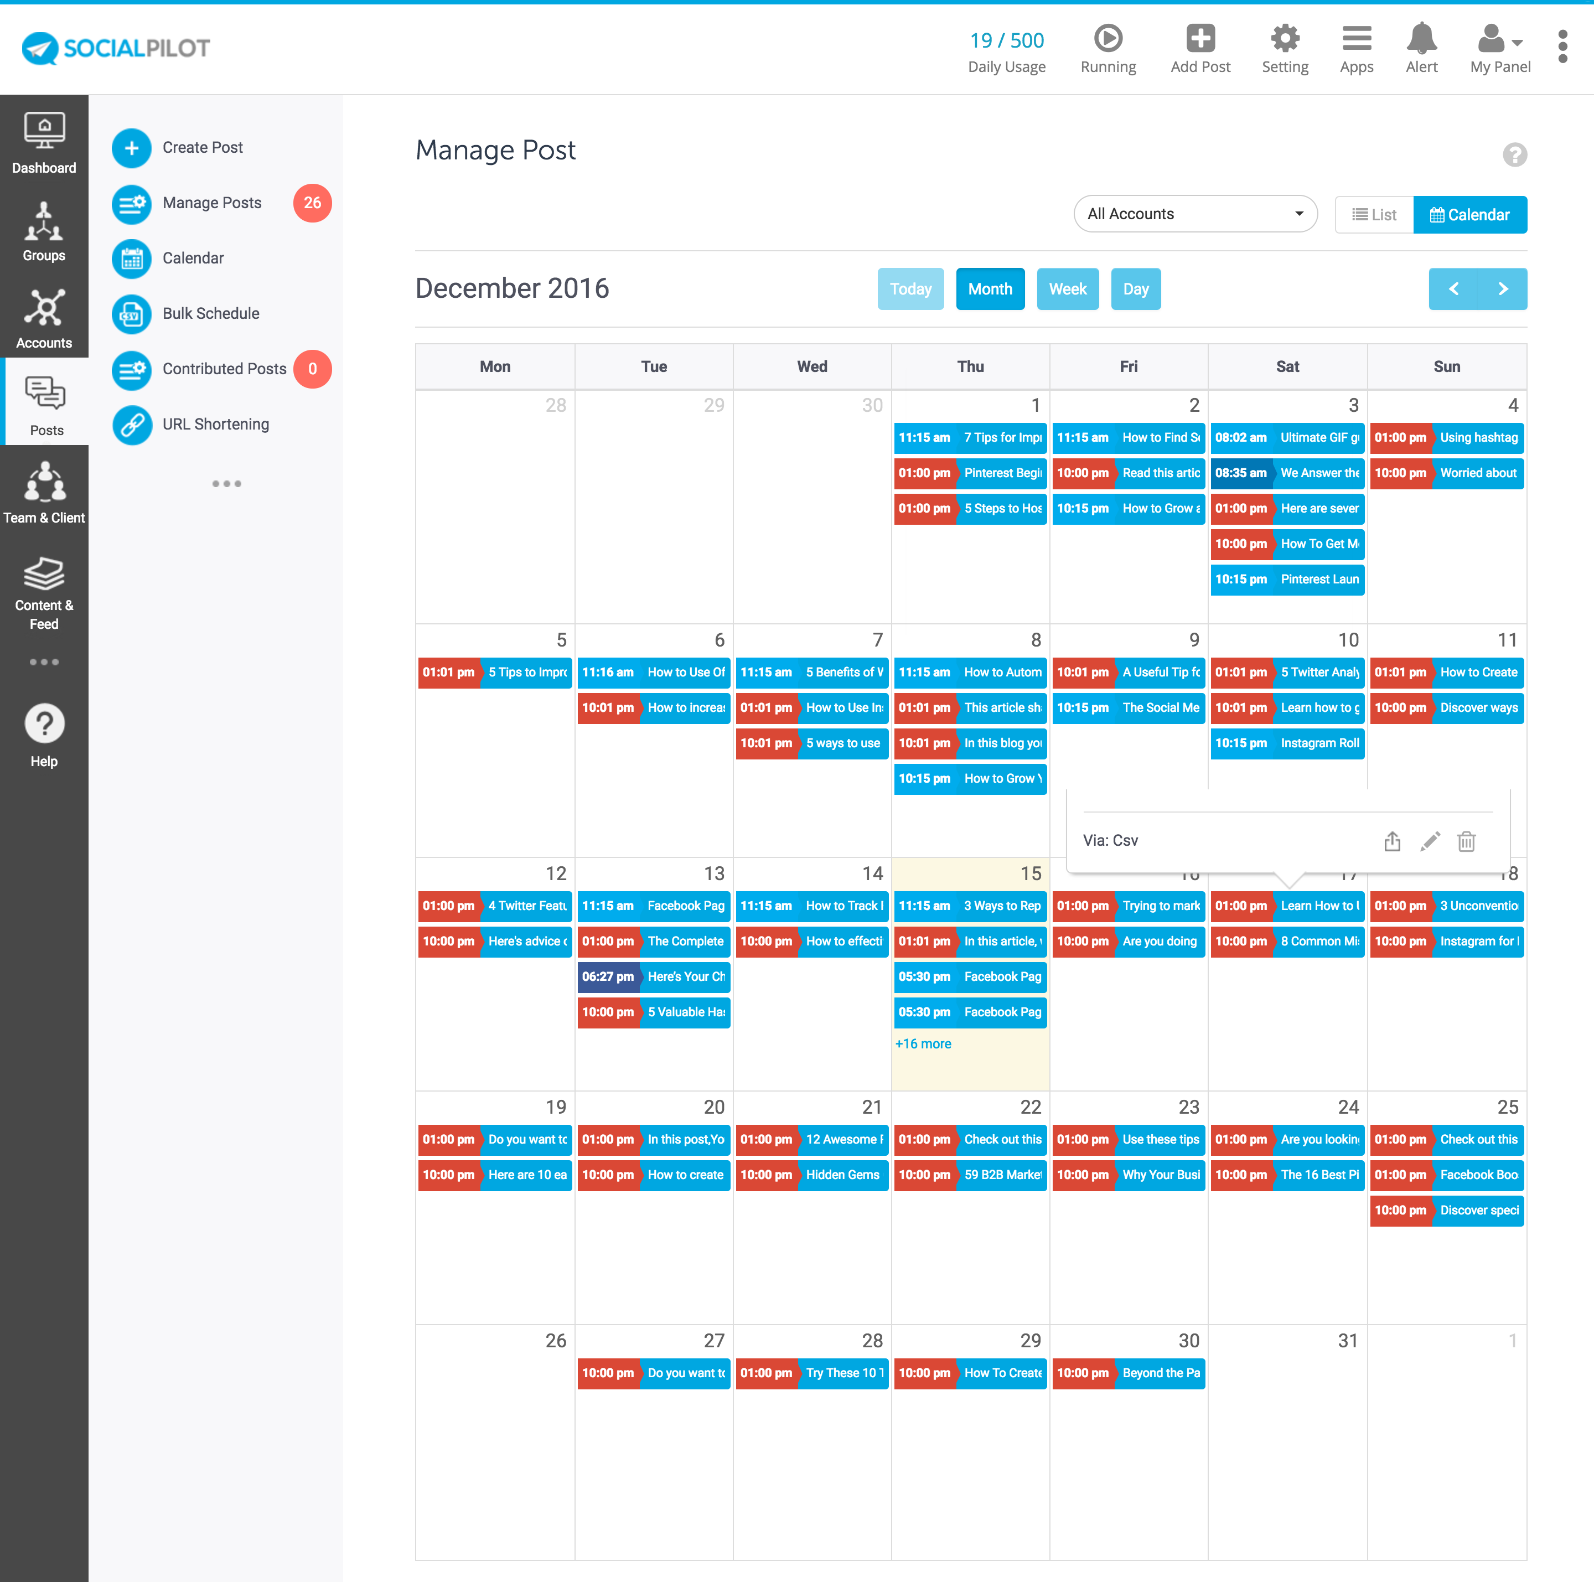1594x1582 pixels.
Task: Click the share icon in the post popup
Action: tap(1392, 841)
